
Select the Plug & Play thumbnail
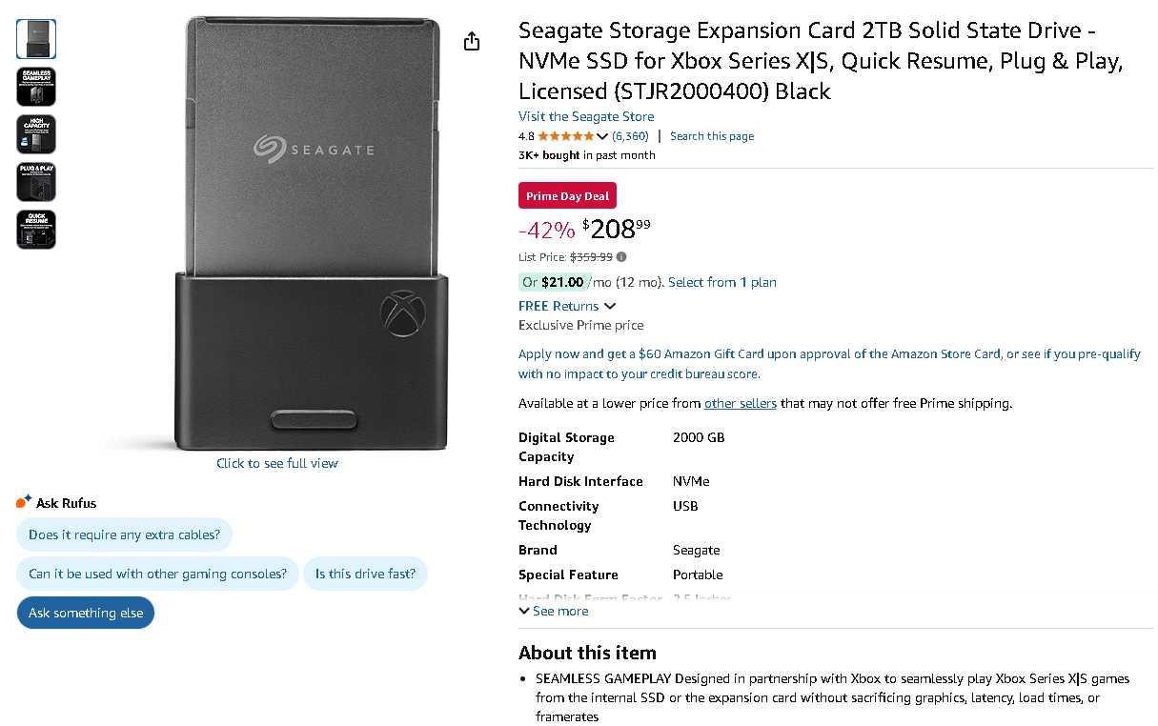pyautogui.click(x=36, y=182)
